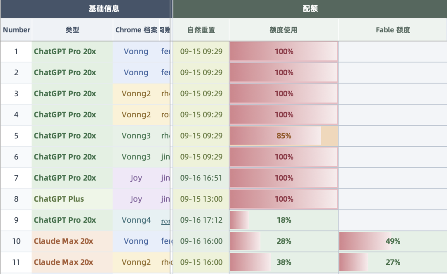Screen dimensions: 447x274
Task: Select Claude Max 20x in row 10
Action: click(72, 241)
